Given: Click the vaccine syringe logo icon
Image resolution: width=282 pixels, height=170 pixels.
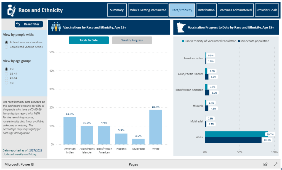Looking at the screenshot, I should [x=10, y=10].
